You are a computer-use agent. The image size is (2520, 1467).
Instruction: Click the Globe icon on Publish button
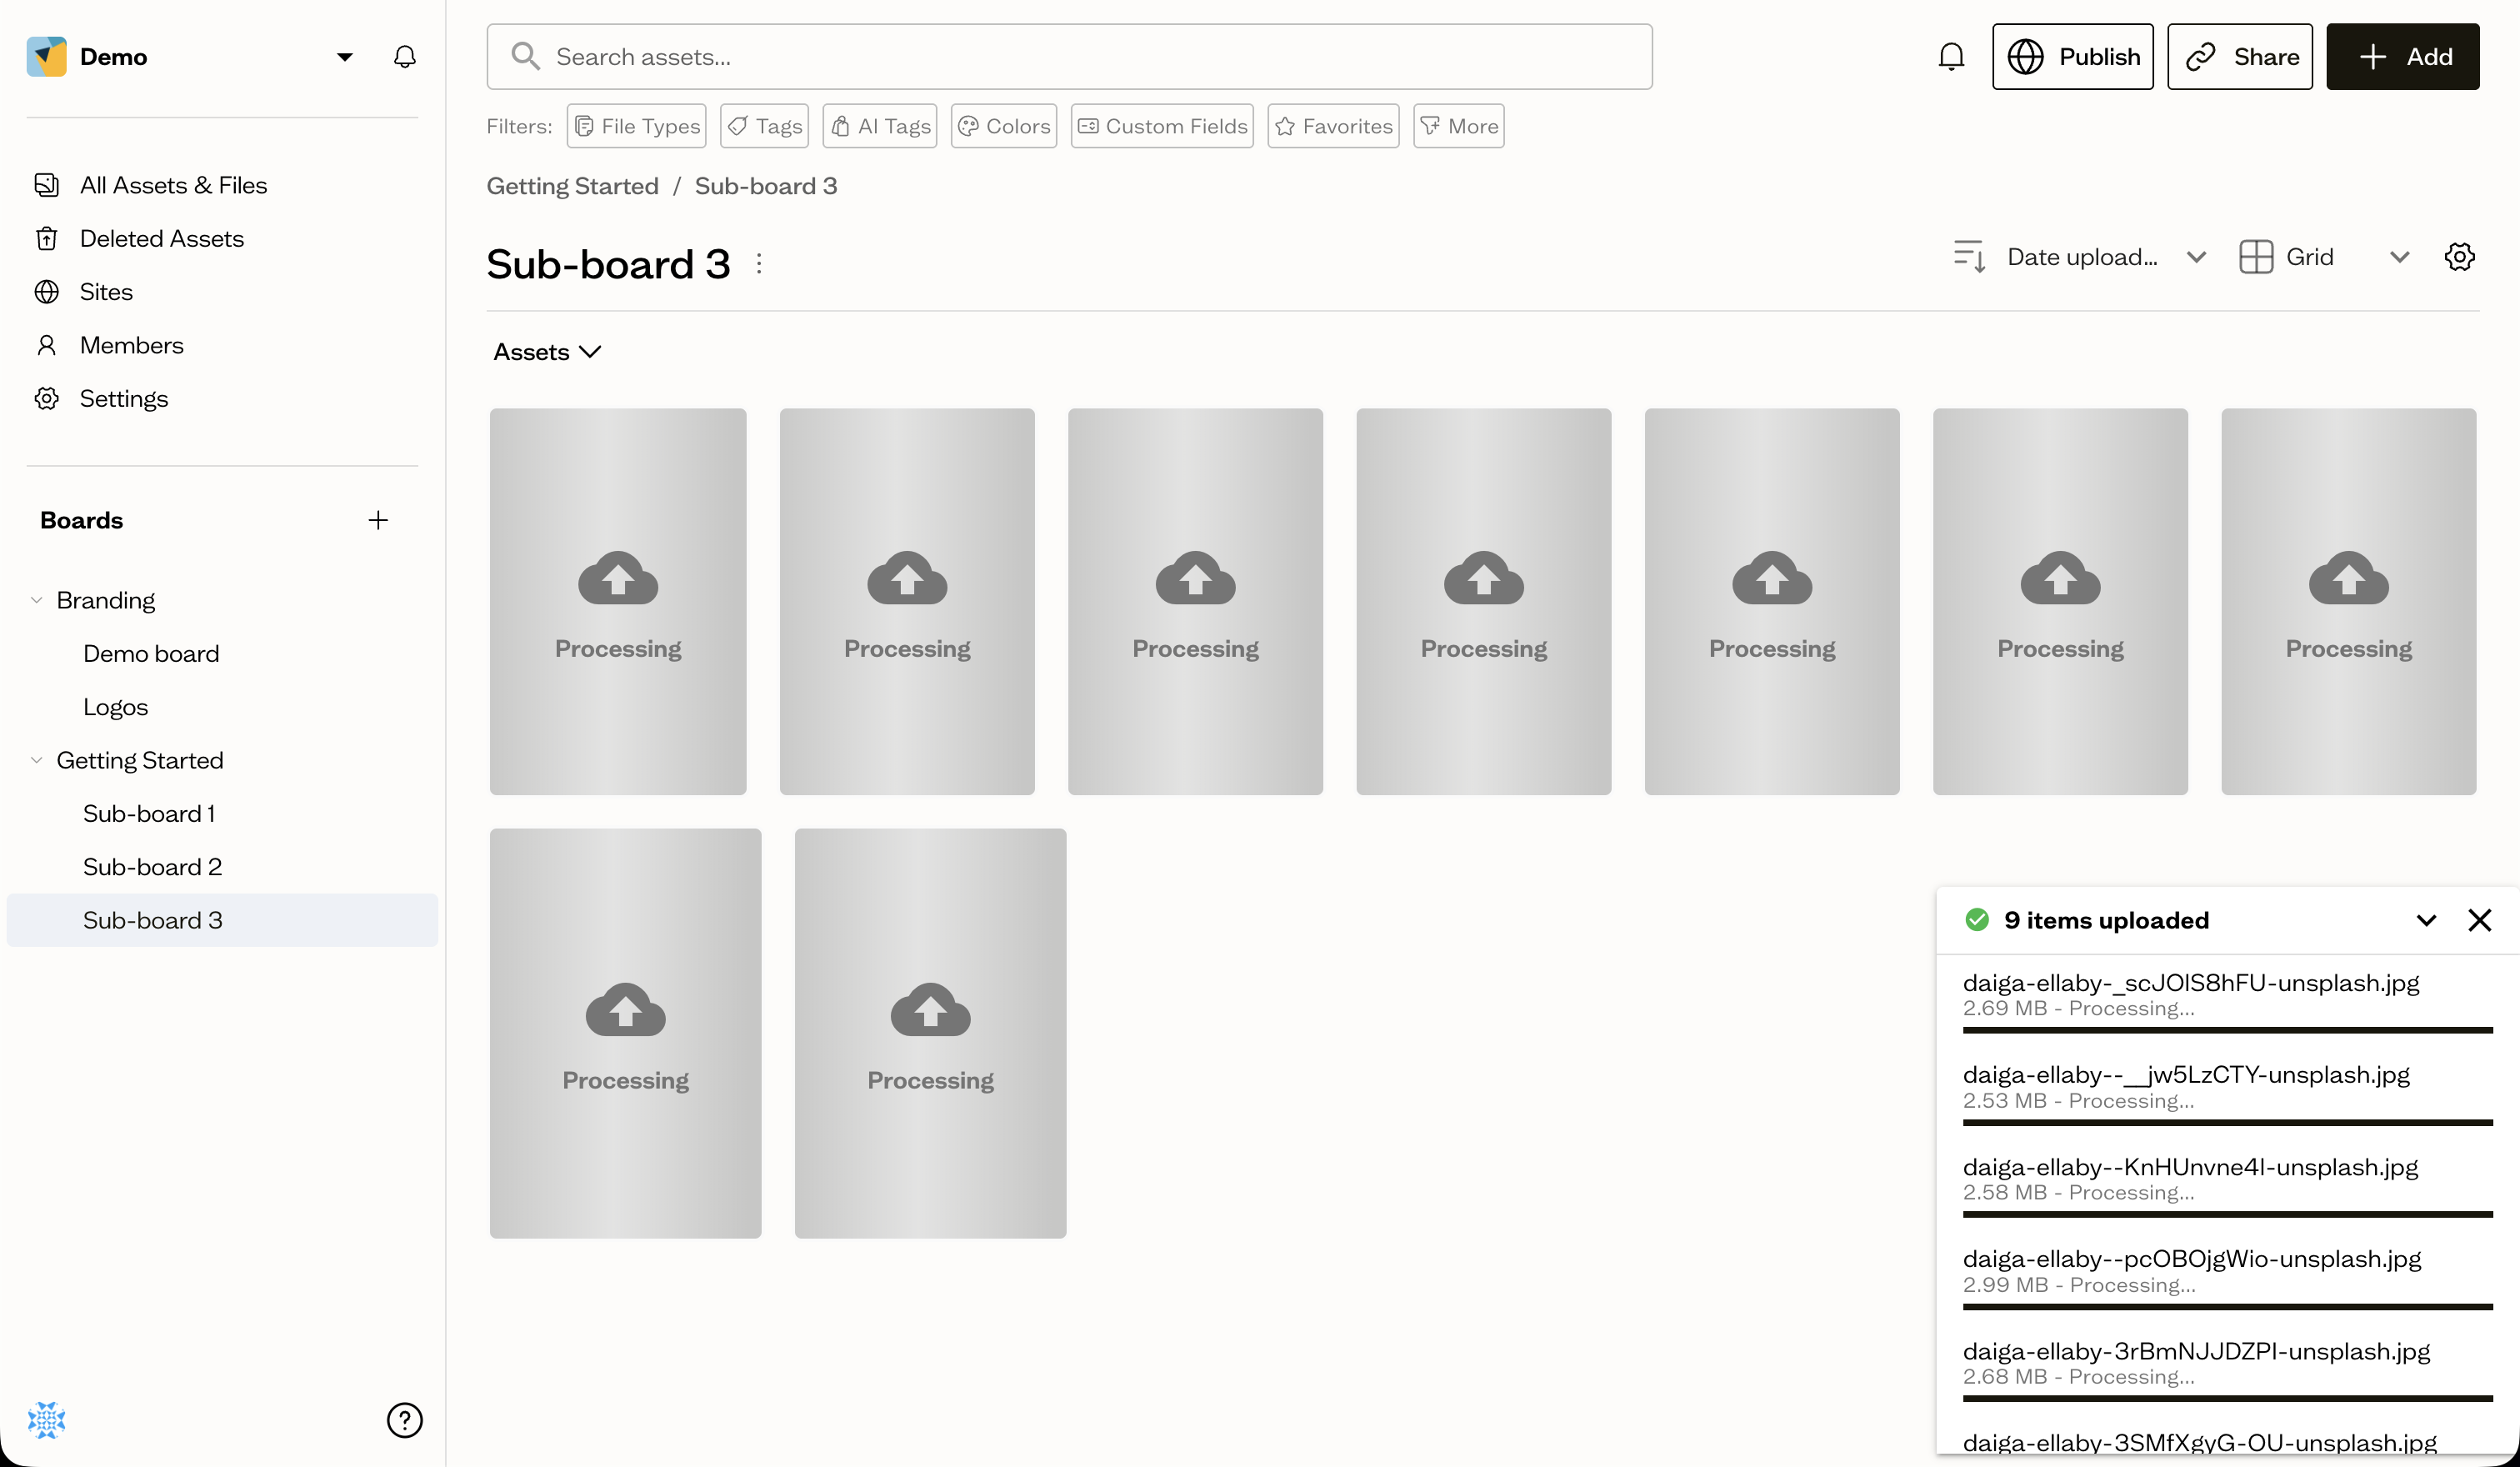[2025, 57]
